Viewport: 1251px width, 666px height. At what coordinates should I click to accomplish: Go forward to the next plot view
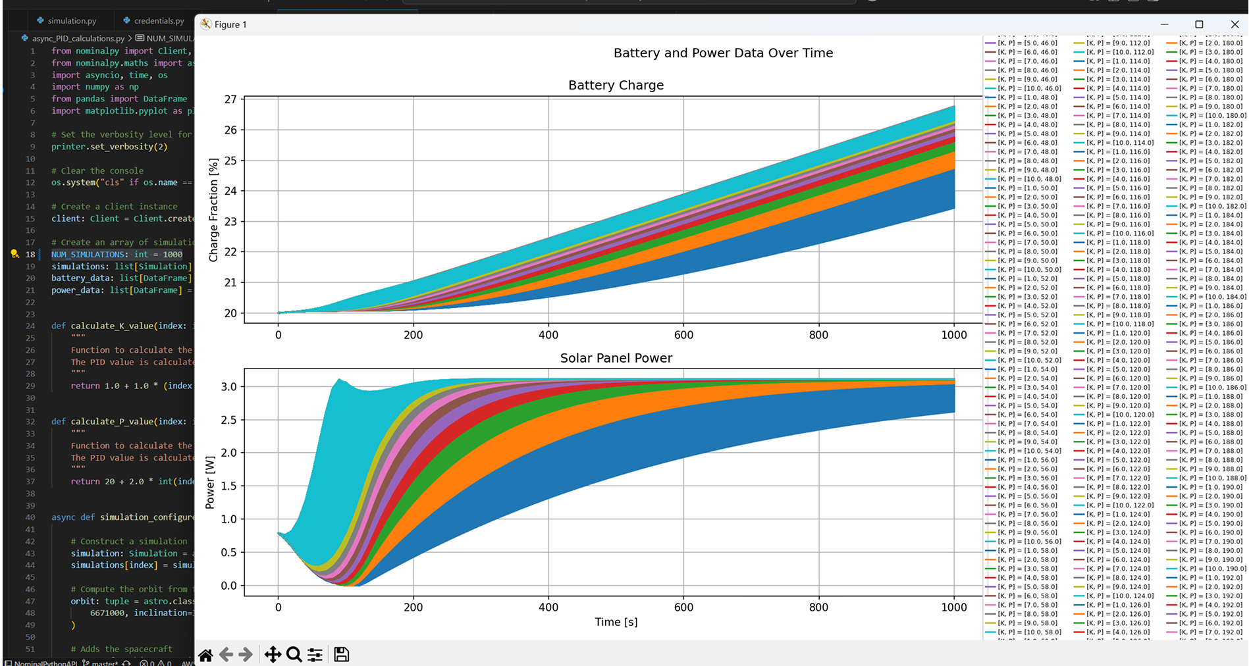click(246, 655)
